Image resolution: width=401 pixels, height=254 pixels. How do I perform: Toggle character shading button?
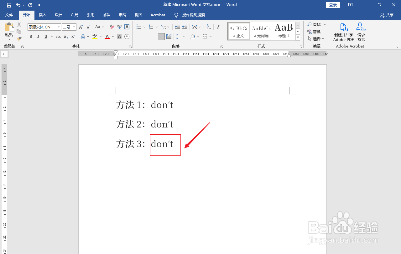pos(119,37)
